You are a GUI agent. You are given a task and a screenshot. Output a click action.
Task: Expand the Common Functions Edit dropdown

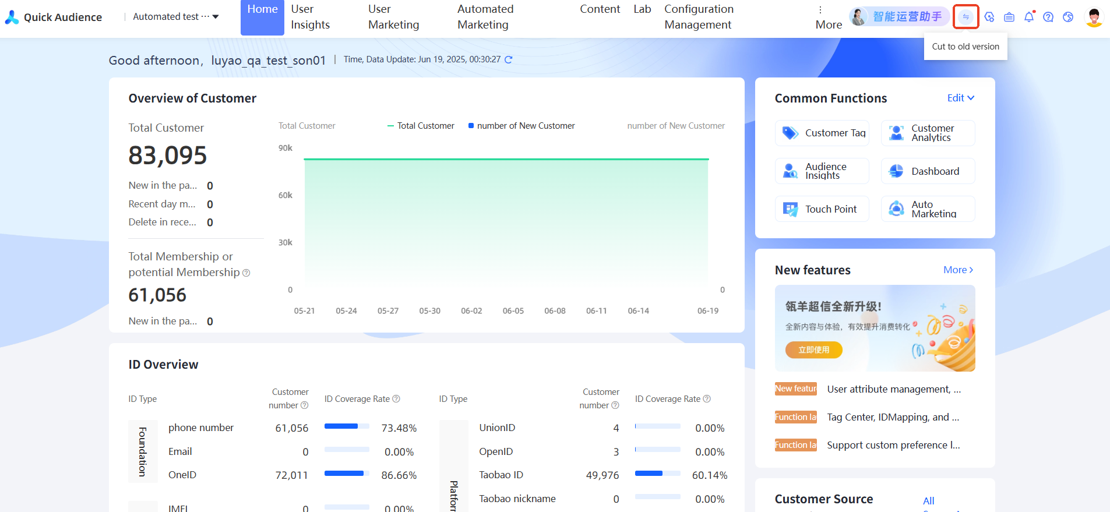pyautogui.click(x=961, y=98)
